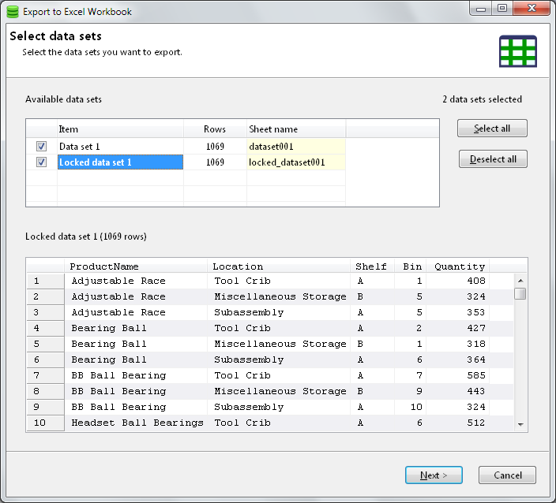
Task: Maximize the Export to Excel window
Action: 502,9
